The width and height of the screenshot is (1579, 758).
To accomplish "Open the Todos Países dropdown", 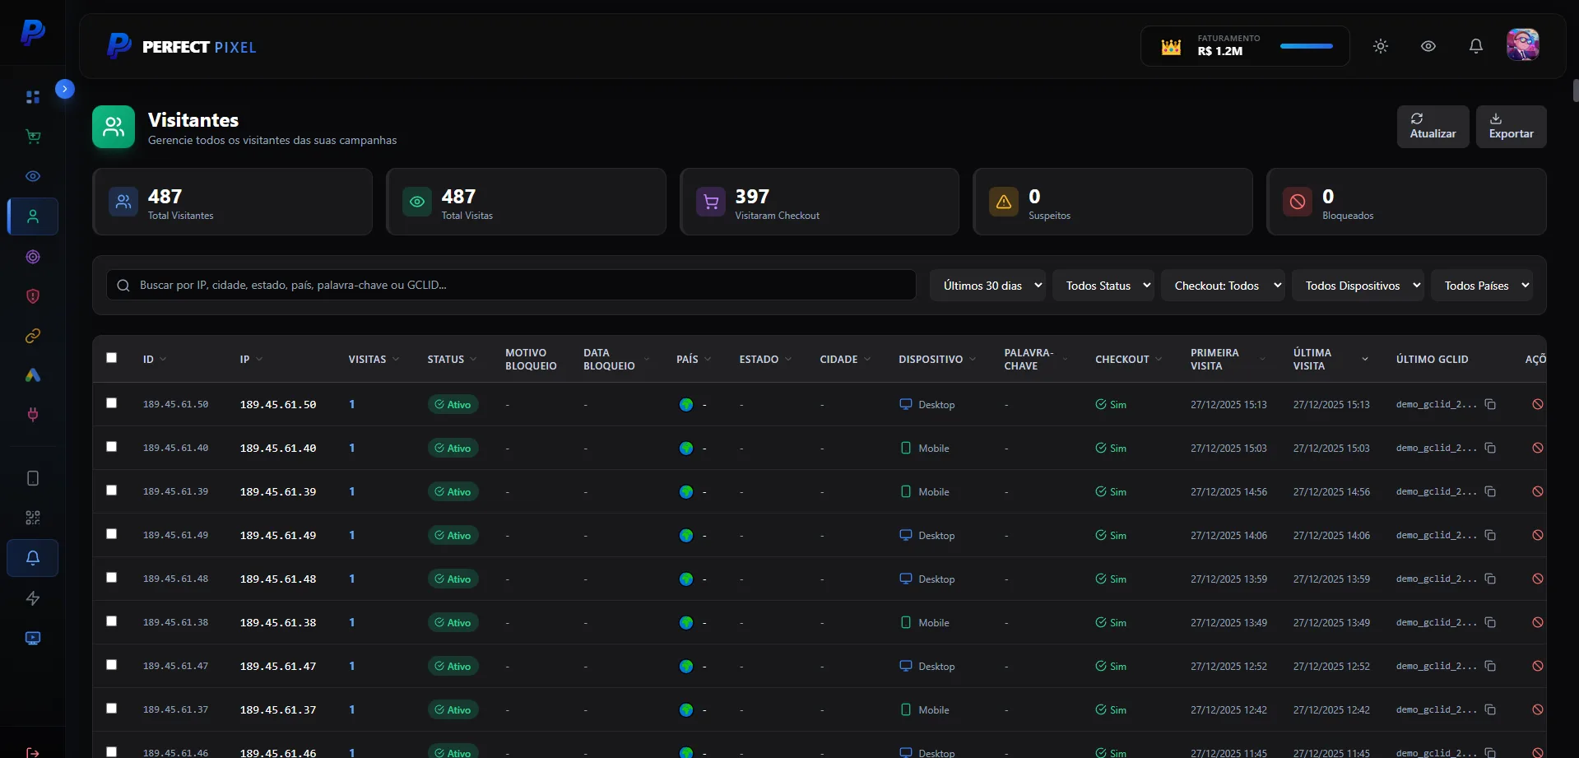I will pos(1481,286).
